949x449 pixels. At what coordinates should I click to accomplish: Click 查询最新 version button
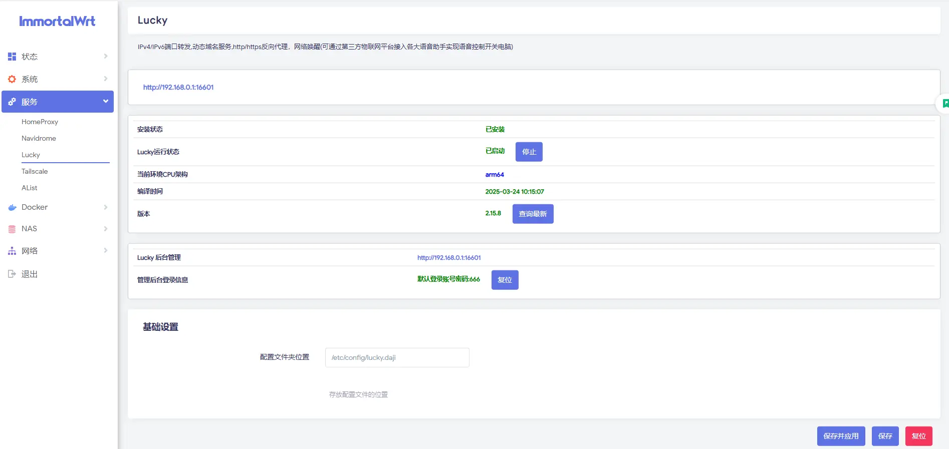tap(533, 214)
